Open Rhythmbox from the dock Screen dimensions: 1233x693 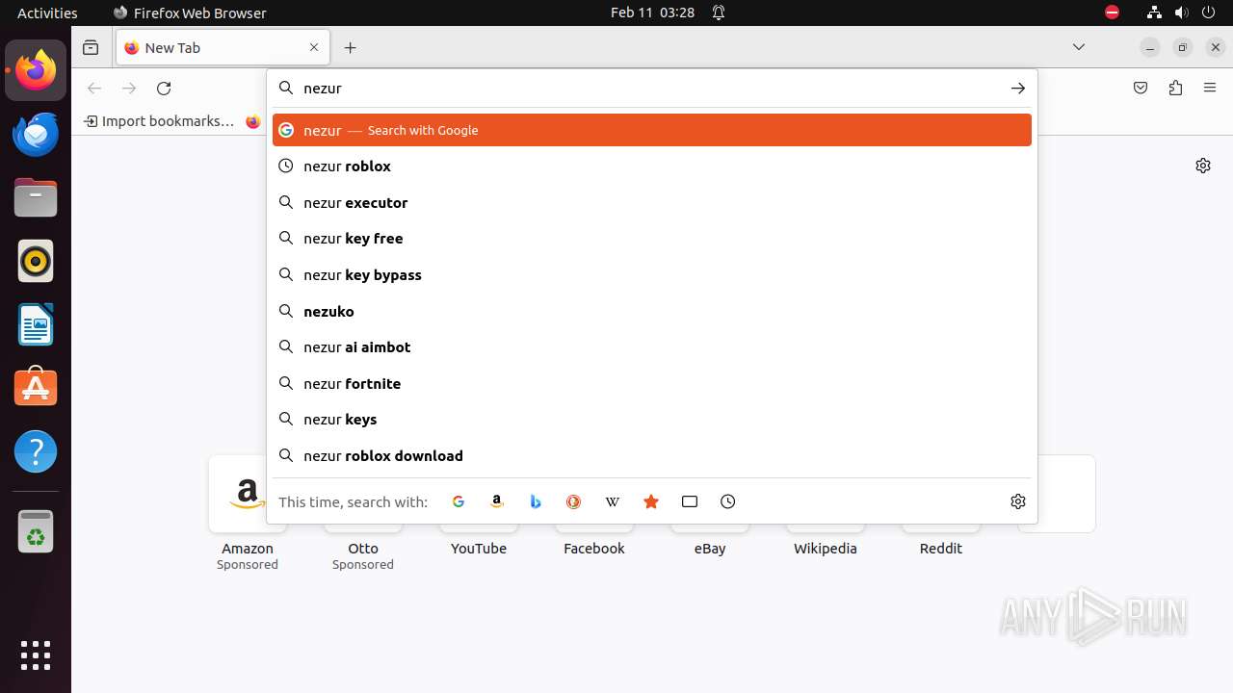coord(36,261)
